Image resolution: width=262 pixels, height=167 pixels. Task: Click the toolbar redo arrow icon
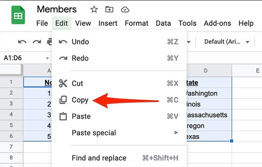pos(37,42)
